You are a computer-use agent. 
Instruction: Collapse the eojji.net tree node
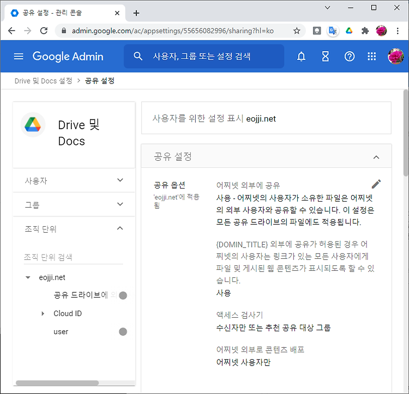pyautogui.click(x=28, y=277)
